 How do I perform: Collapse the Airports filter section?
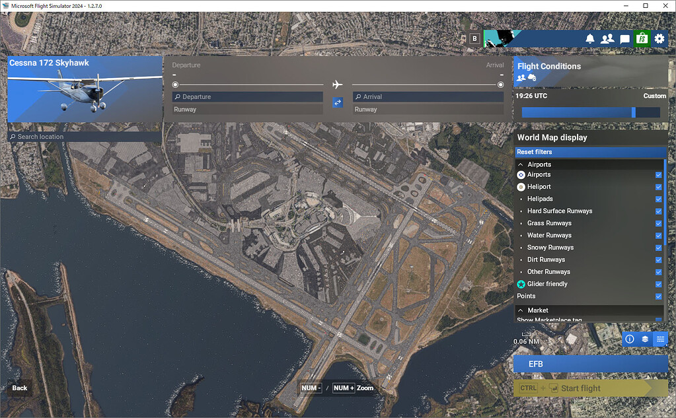520,164
